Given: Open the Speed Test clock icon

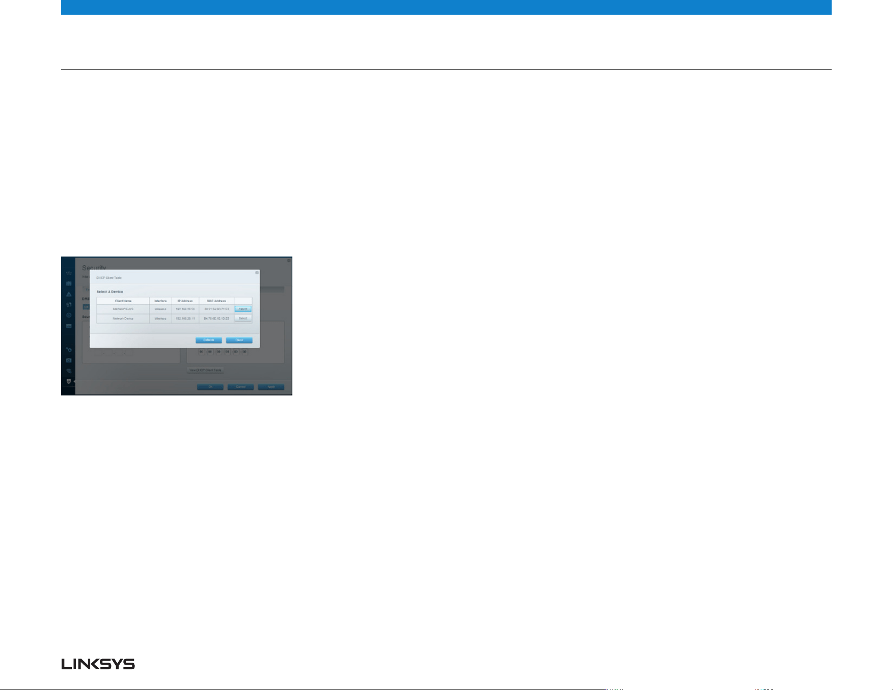Looking at the screenshot, I should [x=69, y=315].
